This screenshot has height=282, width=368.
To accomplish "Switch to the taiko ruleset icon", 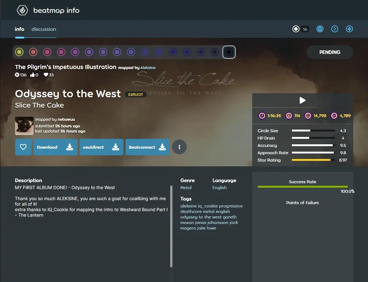I will (x=320, y=29).
